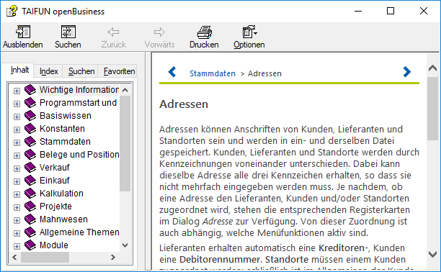The height and width of the screenshot is (272, 441).
Task: Click the Adressen page heading
Action: pyautogui.click(x=184, y=104)
